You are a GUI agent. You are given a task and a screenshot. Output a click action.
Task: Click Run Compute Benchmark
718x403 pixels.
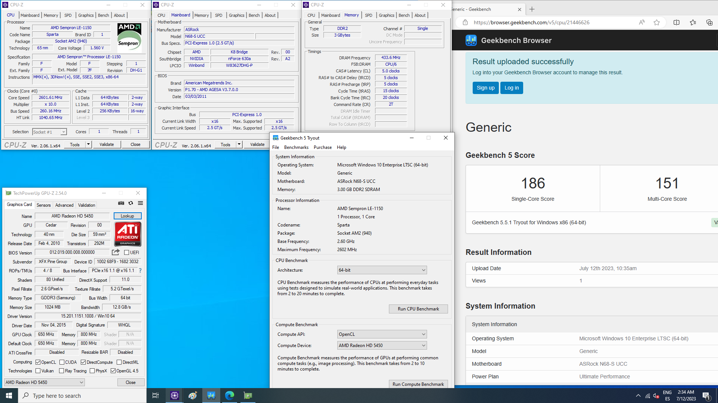pos(418,384)
